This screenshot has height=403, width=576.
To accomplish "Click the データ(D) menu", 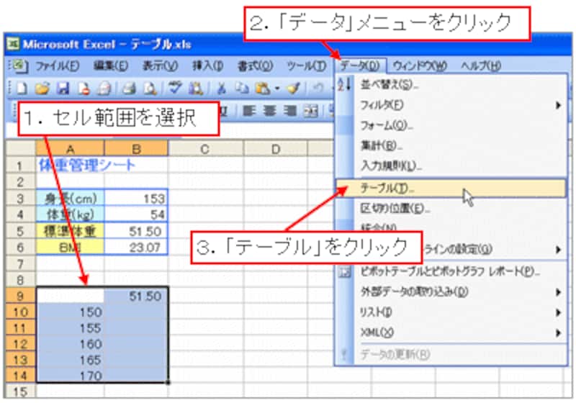I will tap(359, 66).
